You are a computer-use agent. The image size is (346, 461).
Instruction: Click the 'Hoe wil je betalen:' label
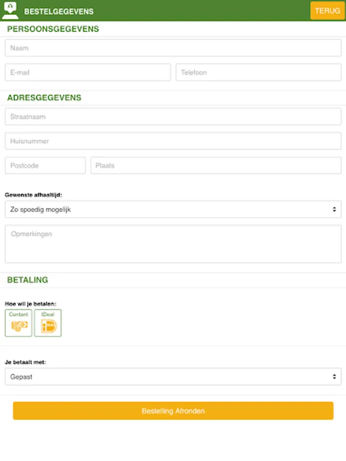31,304
